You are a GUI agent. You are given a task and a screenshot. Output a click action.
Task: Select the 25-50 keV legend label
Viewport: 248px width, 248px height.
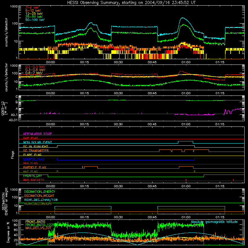pyautogui.click(x=34, y=17)
